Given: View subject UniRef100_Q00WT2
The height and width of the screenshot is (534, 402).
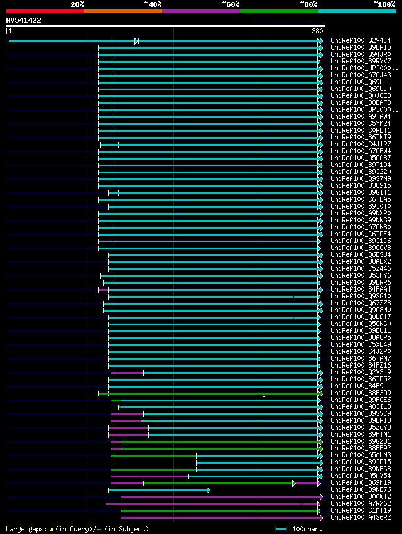Looking at the screenshot, I should point(361,496).
